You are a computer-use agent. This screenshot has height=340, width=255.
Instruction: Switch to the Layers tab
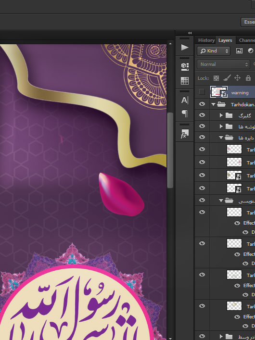(x=225, y=40)
